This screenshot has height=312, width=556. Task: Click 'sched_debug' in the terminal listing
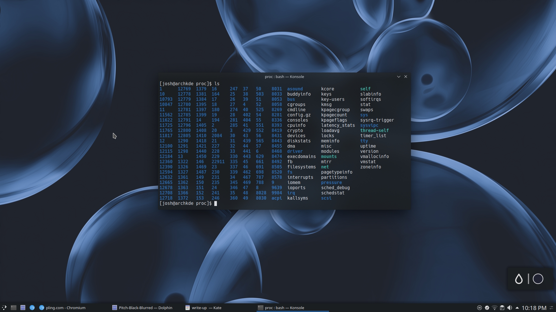335,188
